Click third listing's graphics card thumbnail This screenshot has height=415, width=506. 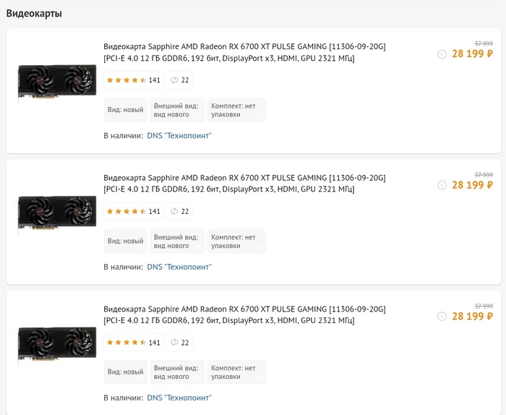(57, 344)
